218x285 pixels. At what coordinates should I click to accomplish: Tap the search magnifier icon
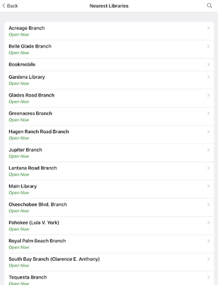(209, 6)
